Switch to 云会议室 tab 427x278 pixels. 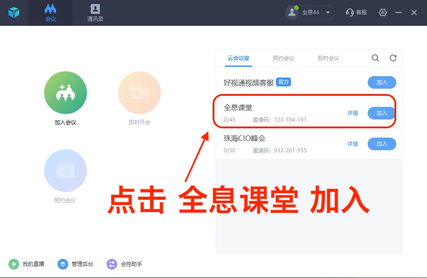coord(238,58)
